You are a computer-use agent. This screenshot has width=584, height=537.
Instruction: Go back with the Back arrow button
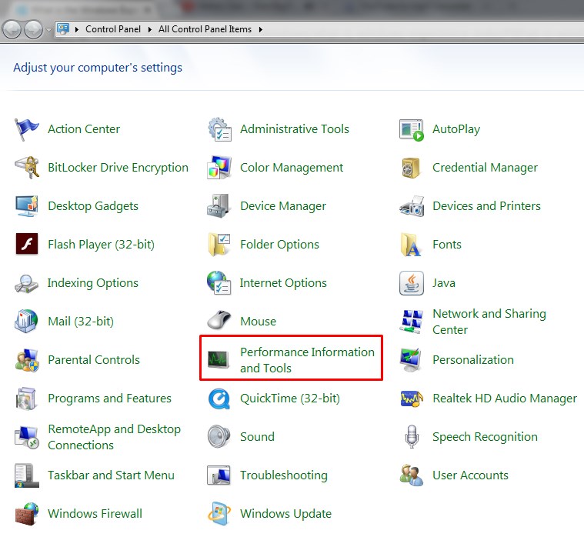(x=12, y=29)
